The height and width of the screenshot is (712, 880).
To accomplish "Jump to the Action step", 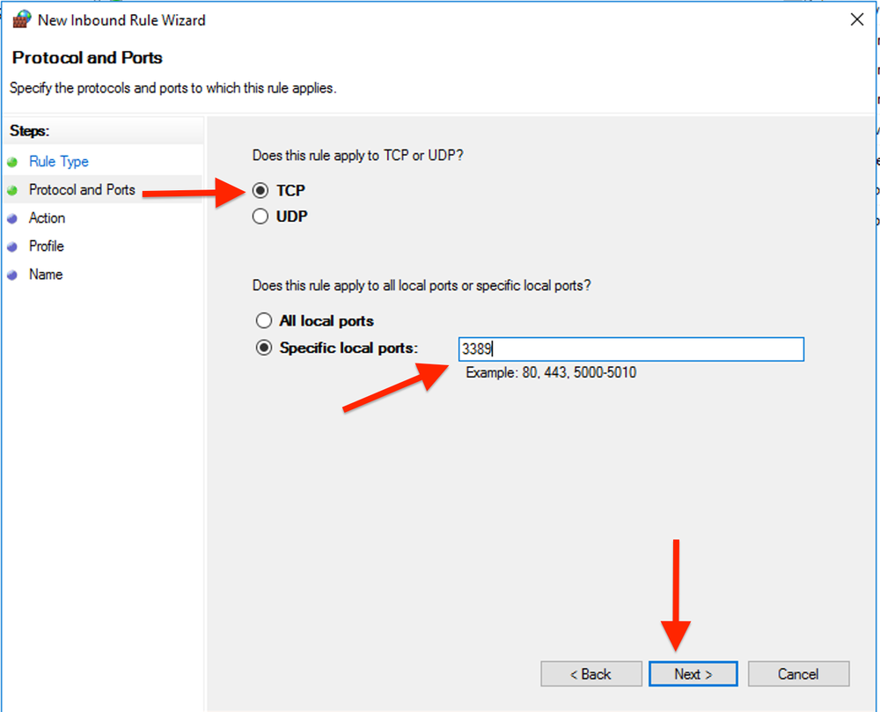I will pos(48,217).
